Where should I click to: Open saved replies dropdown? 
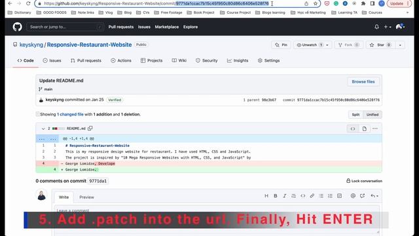(374, 196)
